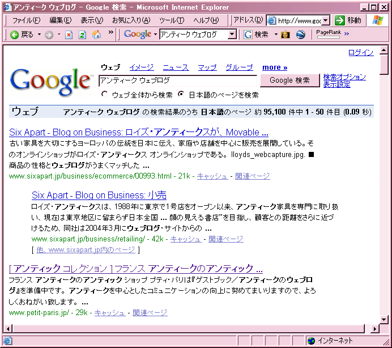Open キャッシュ link for ecommerce/00993.html result
Screen dimensions: 392x348
(x=212, y=176)
